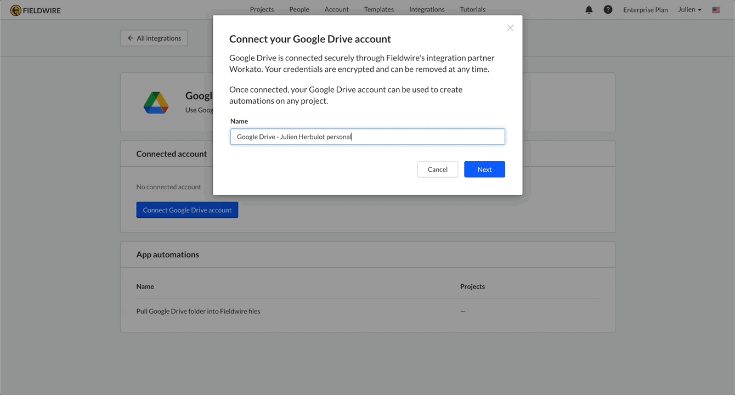
Task: Open the Tutorials section
Action: [x=472, y=9]
